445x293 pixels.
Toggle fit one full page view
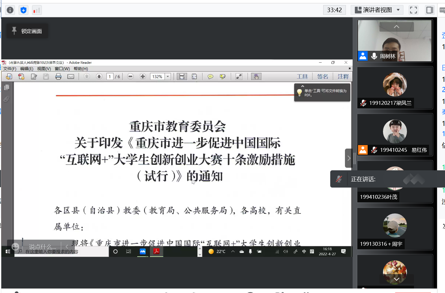pyautogui.click(x=194, y=76)
